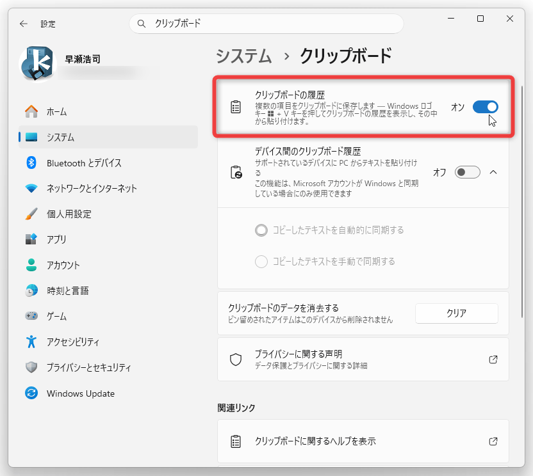Image resolution: width=533 pixels, height=476 pixels.
Task: Collapse the デバイス間のクリップボード履歴 section chevron
Action: coord(493,172)
